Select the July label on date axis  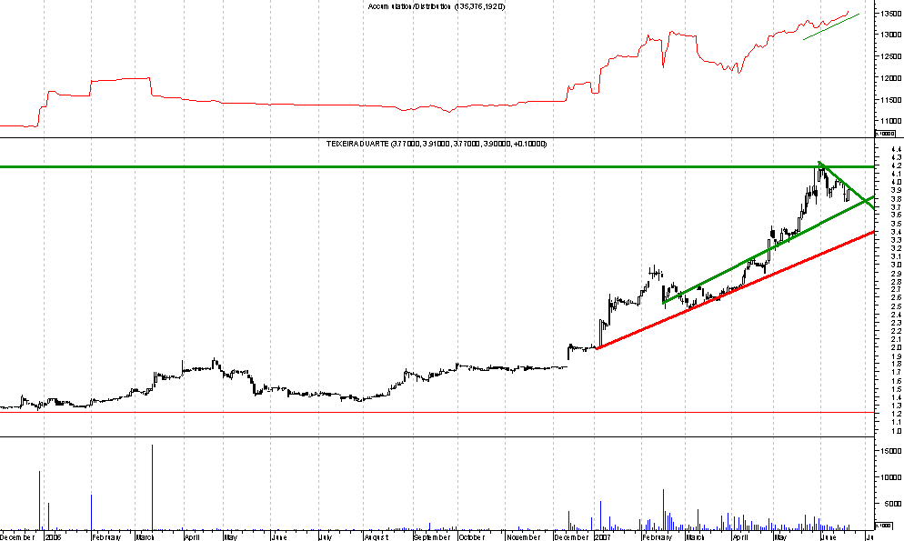pyautogui.click(x=325, y=537)
